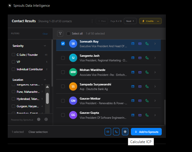Click the filter funnel icon button
The height and width of the screenshot is (152, 192).
60,34
